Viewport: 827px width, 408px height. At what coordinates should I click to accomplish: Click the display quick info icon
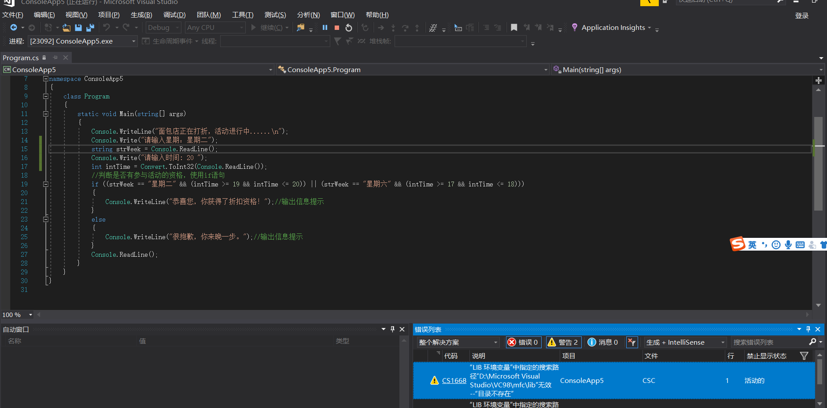[x=458, y=28]
